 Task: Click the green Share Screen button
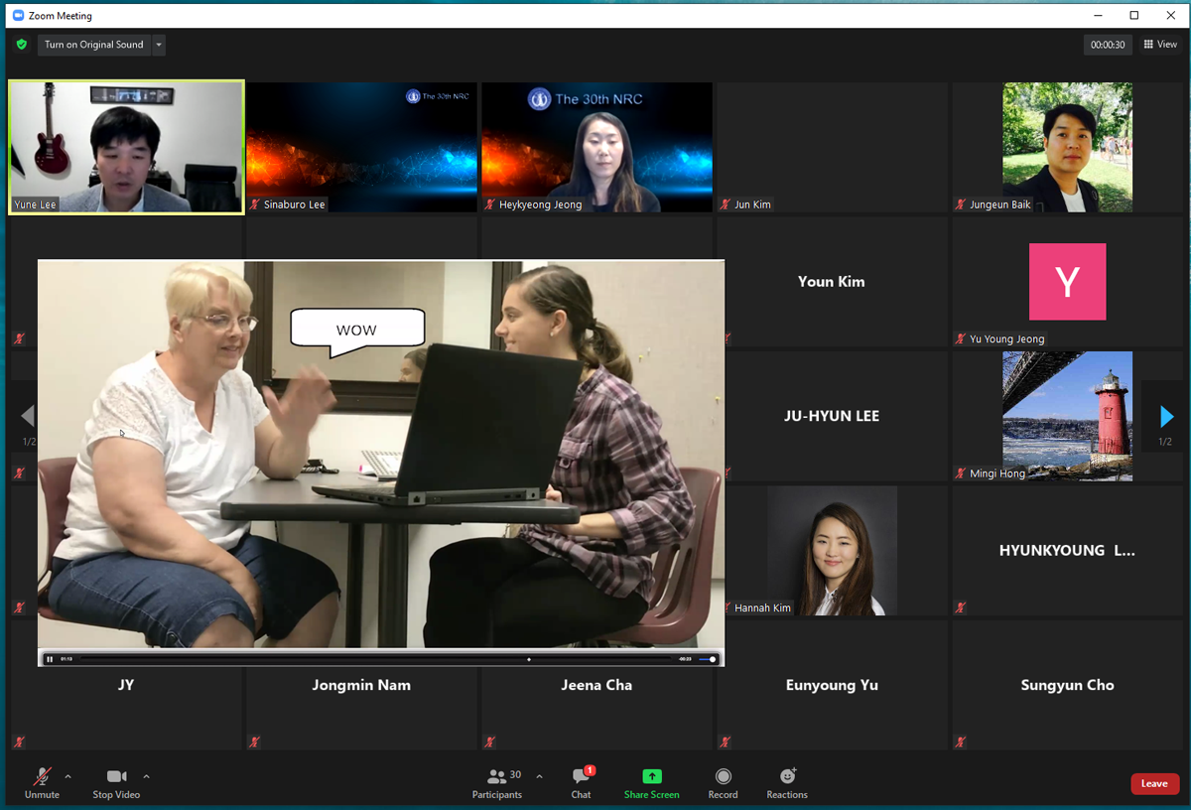click(651, 782)
